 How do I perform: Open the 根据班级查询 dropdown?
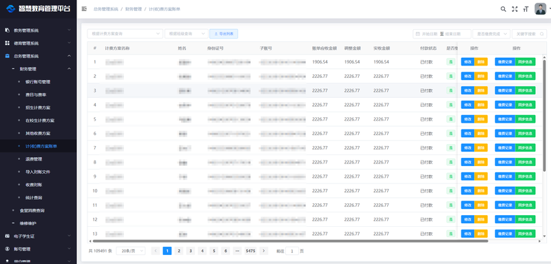tap(187, 34)
